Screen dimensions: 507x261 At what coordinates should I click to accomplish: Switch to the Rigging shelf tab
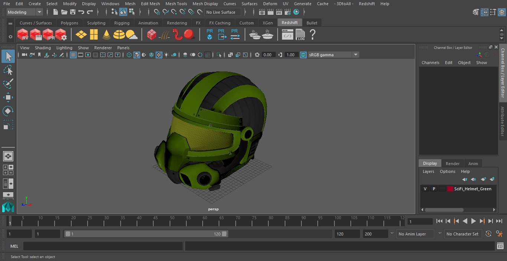122,23
